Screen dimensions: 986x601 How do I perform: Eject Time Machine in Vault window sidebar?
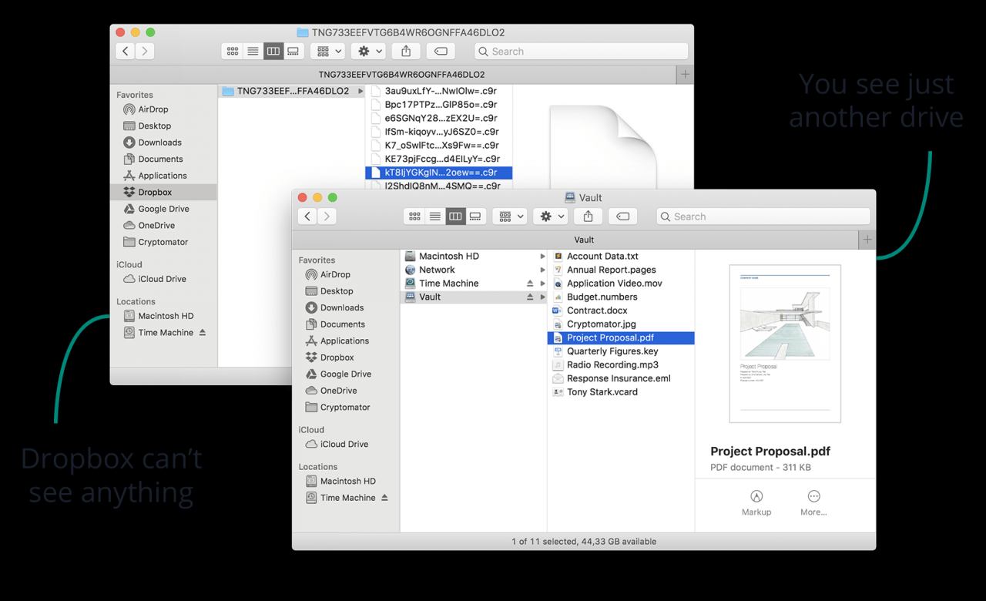click(x=384, y=498)
